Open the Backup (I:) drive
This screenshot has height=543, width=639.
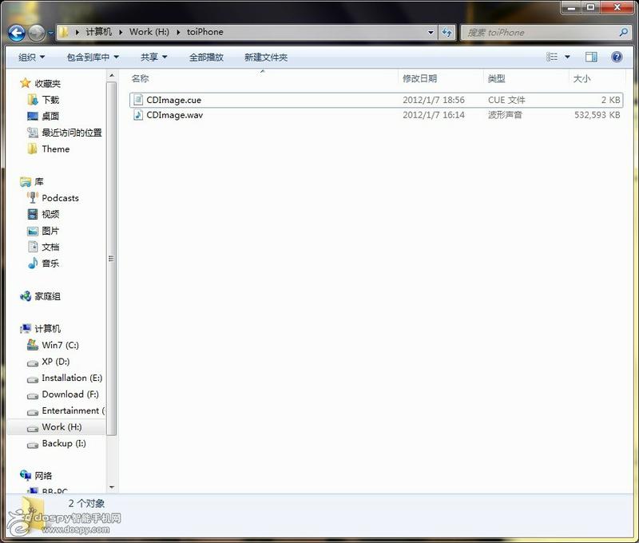pos(64,443)
